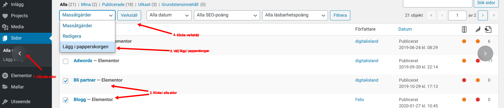This screenshot has height=108, width=504.
Task: Open the Media library icon
Action: point(5,27)
